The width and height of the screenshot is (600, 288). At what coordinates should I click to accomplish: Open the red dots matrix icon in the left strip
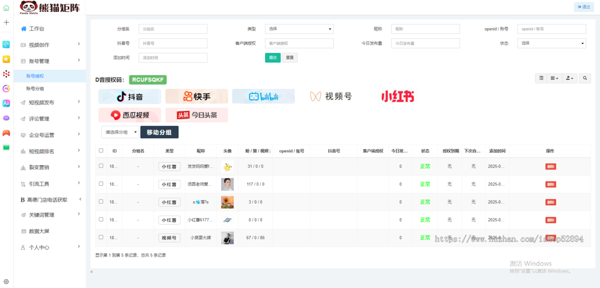[x=6, y=74]
